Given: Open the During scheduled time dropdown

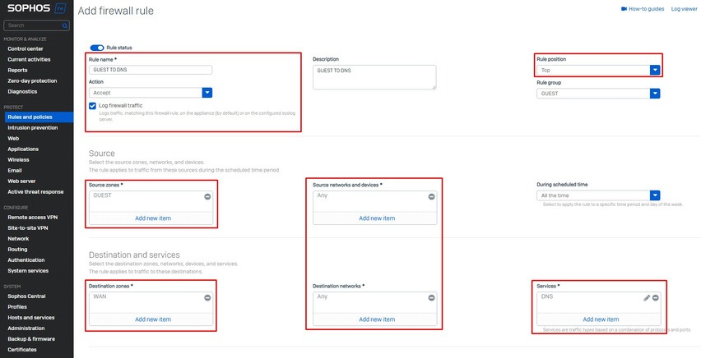Looking at the screenshot, I should click(x=655, y=195).
